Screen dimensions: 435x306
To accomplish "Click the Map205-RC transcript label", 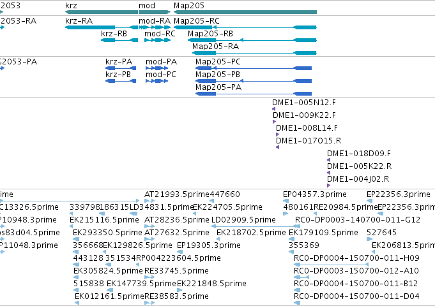I will pos(196,21).
